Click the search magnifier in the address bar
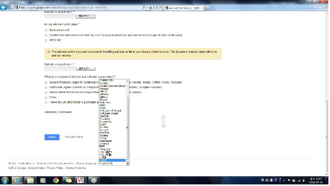Image resolution: width=330 pixels, height=186 pixels. pos(144,8)
